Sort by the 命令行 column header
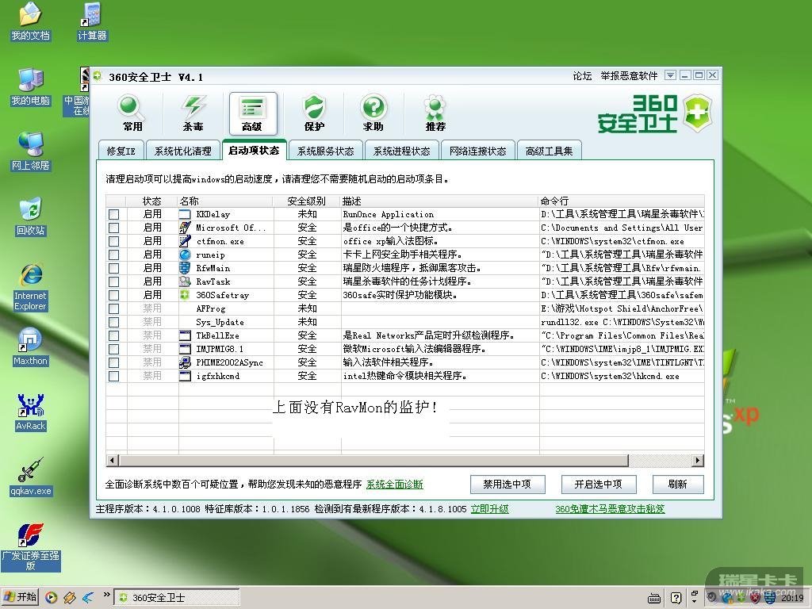Screen dimensions: 812x609 (x=622, y=201)
